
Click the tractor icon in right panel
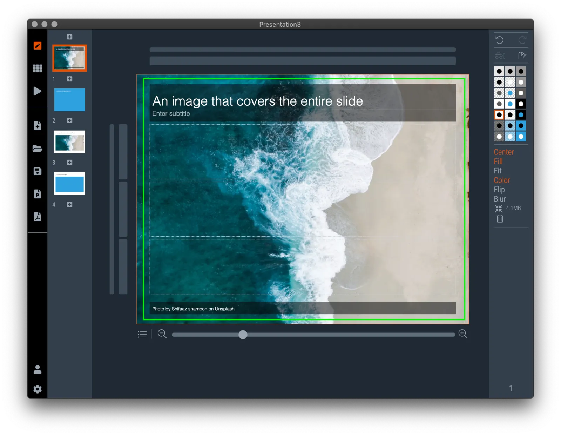coord(500,55)
